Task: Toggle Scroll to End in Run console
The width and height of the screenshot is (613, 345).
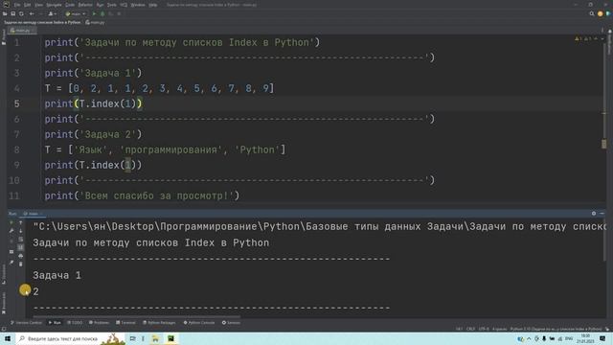Action: point(21,247)
